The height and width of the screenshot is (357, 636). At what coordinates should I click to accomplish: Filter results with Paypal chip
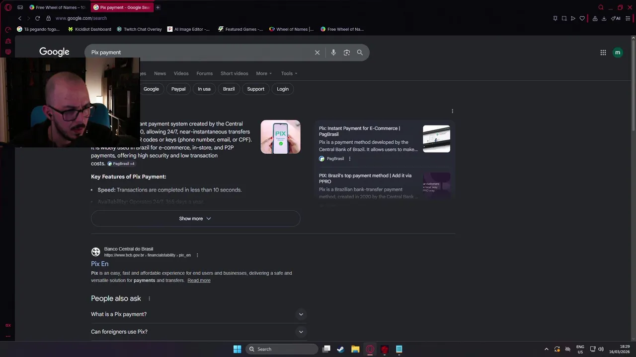[178, 89]
